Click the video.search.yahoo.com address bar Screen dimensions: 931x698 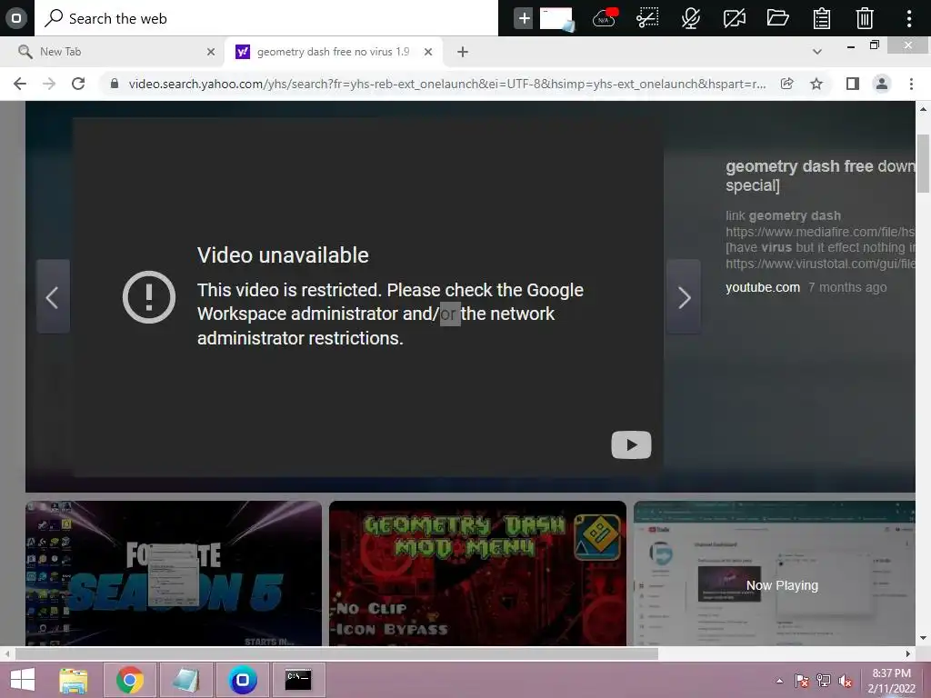446,84
